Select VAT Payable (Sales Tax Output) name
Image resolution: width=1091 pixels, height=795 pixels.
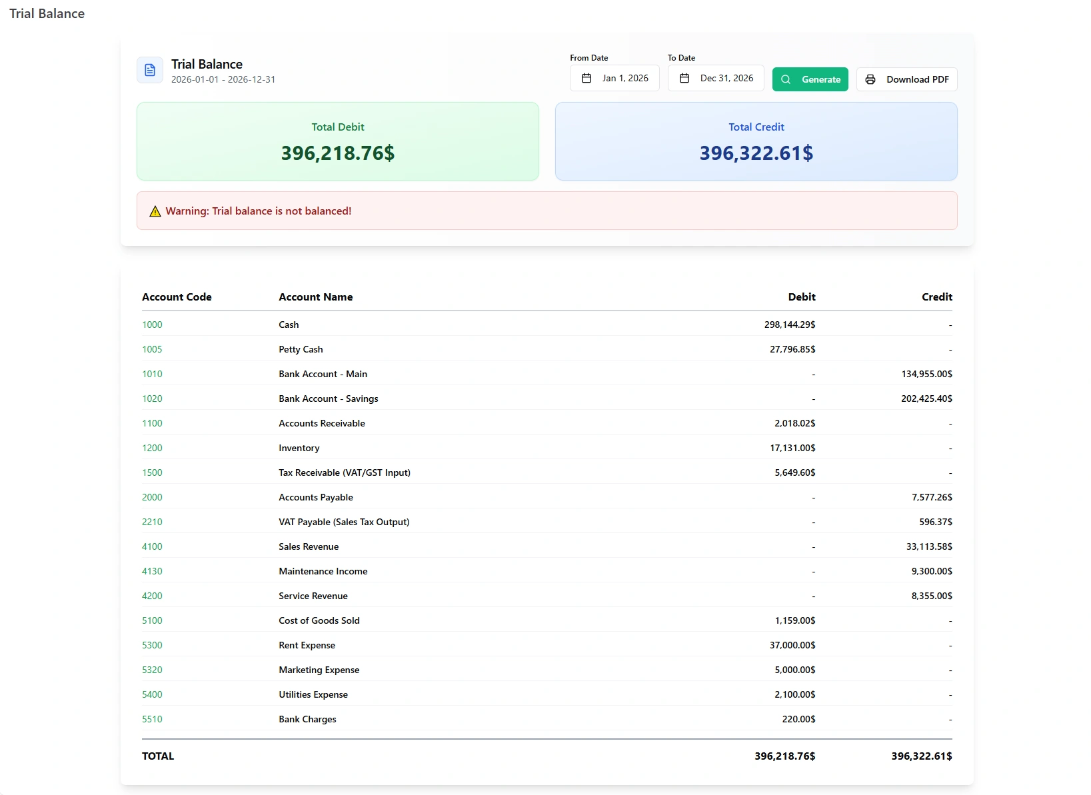[344, 522]
